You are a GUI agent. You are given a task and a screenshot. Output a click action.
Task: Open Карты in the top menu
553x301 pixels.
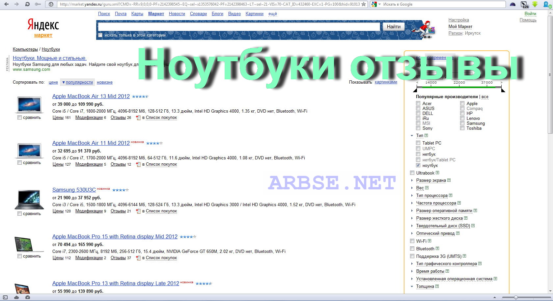(x=137, y=14)
